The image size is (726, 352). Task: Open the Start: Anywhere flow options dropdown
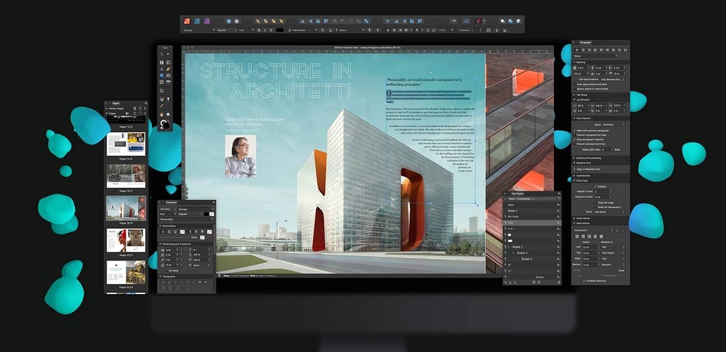[607, 124]
